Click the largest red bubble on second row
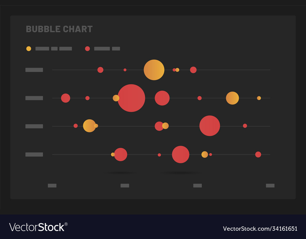 131,98
